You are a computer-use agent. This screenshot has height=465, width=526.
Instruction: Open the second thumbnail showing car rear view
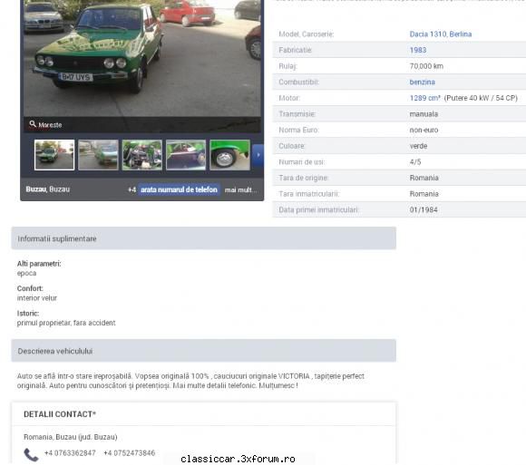click(98, 155)
